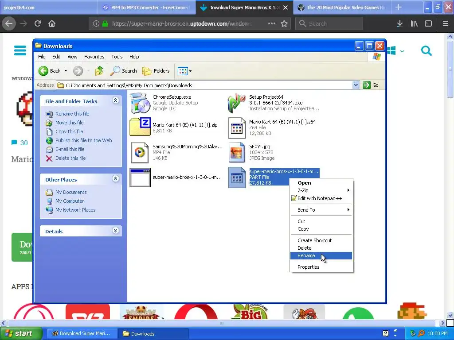Click the Windows Start button
The height and width of the screenshot is (340, 454).
(20, 333)
